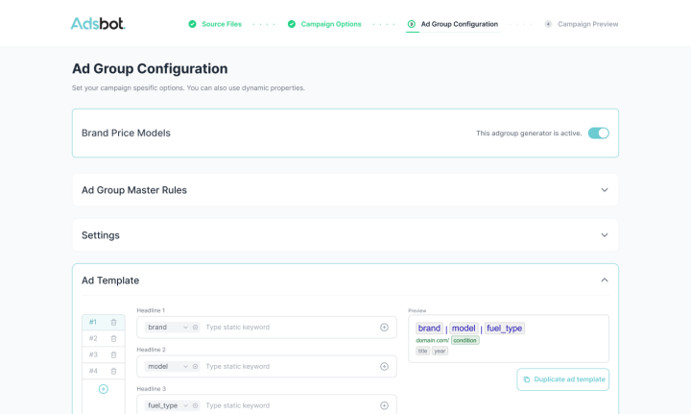Remove template #3 using its trash icon
This screenshot has height=414, width=691.
click(113, 354)
